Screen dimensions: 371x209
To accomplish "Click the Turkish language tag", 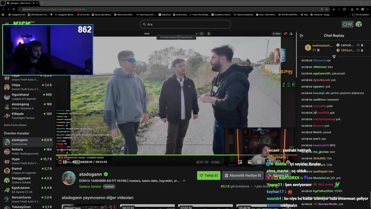I will tap(109, 187).
